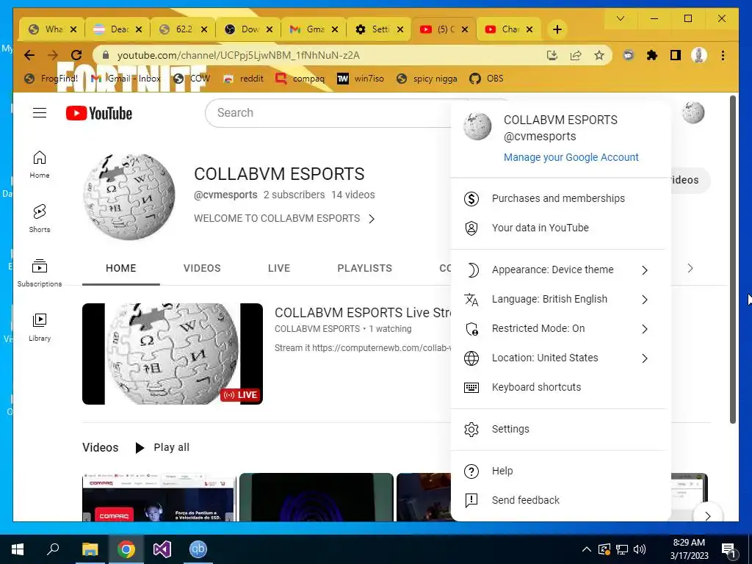
Task: Expand Location: United States submenu
Action: click(558, 358)
